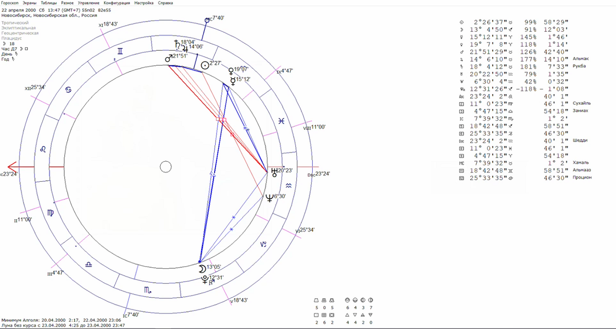Image resolution: width=616 pixels, height=329 pixels.
Task: Click the upper hemisphere icon above count 6
Action: click(x=347, y=300)
